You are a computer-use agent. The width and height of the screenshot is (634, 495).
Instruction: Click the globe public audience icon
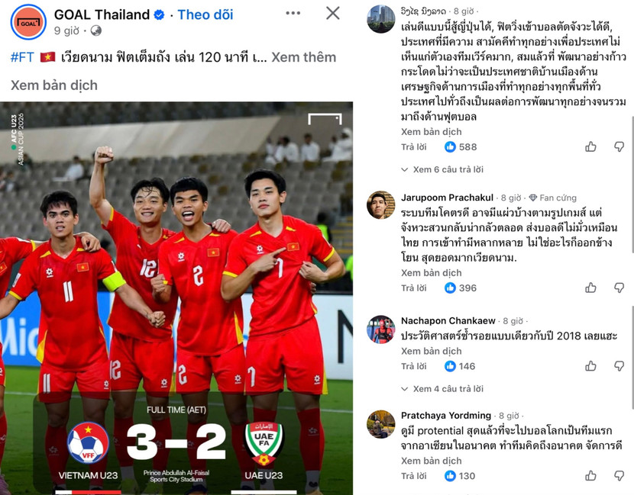click(95, 31)
